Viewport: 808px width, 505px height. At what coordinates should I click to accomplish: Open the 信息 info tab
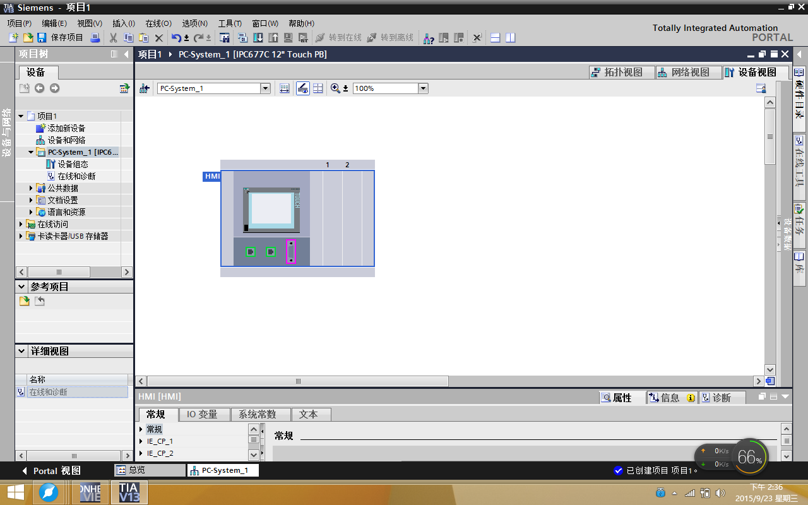(672, 398)
